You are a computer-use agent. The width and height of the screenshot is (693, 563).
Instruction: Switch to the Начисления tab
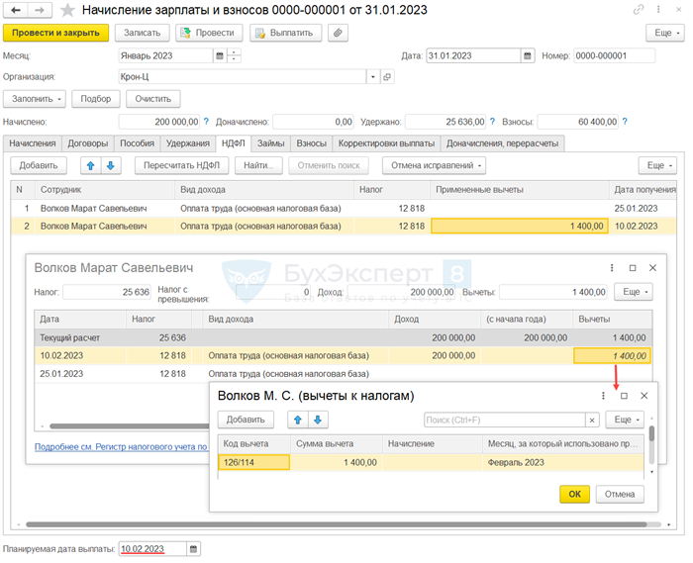[33, 143]
